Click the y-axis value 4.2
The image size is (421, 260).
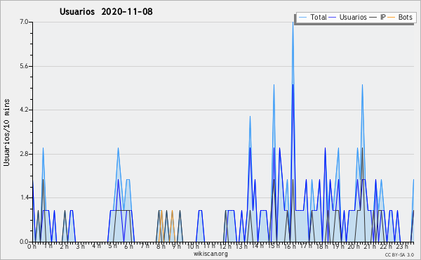[24, 110]
